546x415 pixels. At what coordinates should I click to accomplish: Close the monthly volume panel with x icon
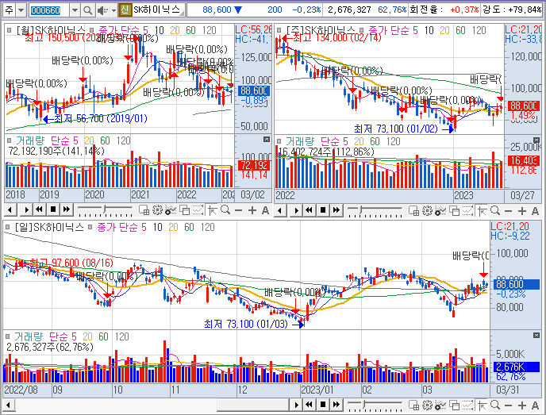click(x=267, y=140)
